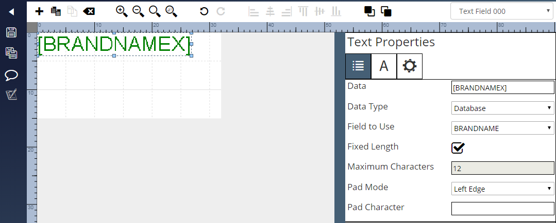Viewport: 556px width, 223px height.
Task: Click the Copy icon in the toolbar
Action: (56, 11)
